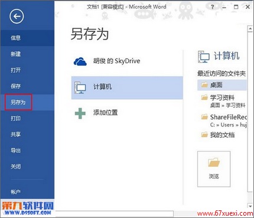Screen dimensions: 254x218
Task: Open the 帐户 page
Action: 27,191
